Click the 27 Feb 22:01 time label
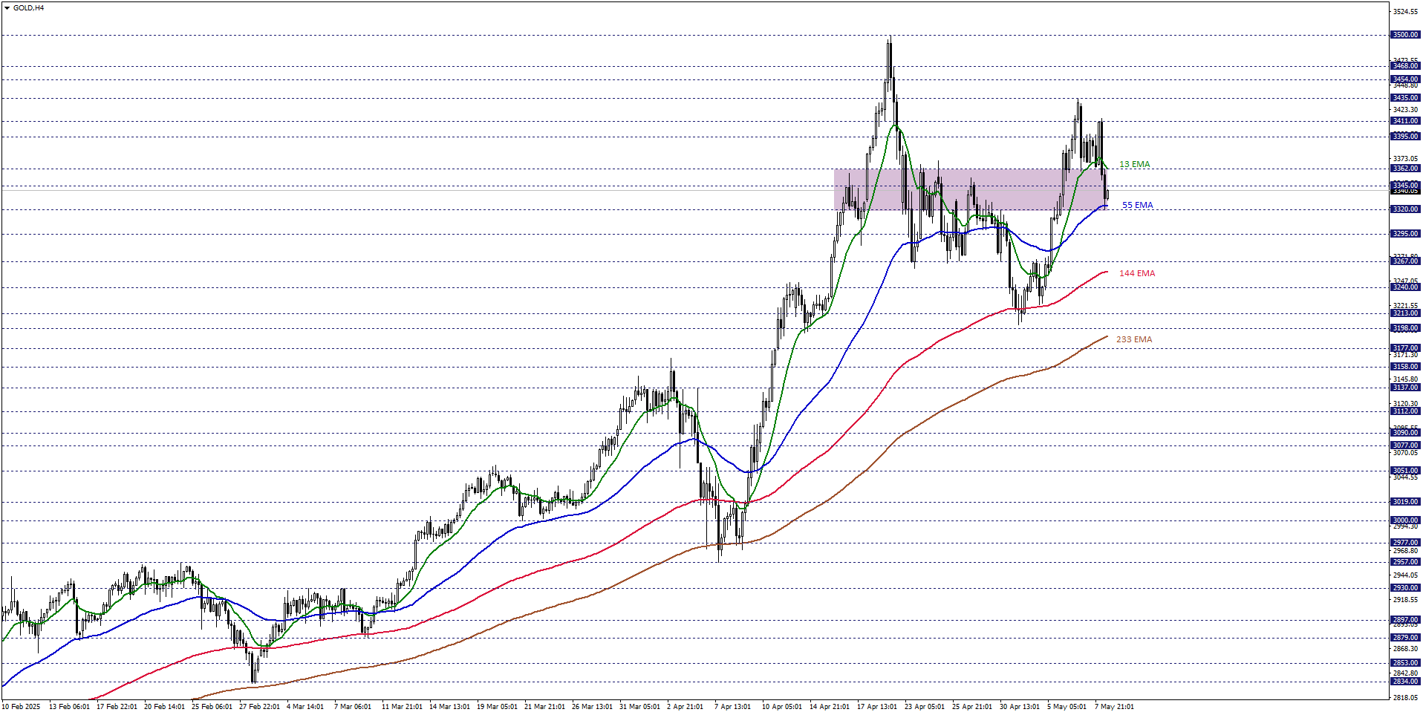Viewport: 1423px width, 715px height. pyautogui.click(x=259, y=707)
